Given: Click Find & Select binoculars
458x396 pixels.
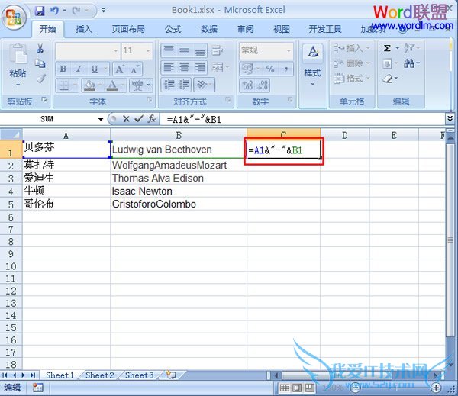Looking at the screenshot, I should (409, 63).
